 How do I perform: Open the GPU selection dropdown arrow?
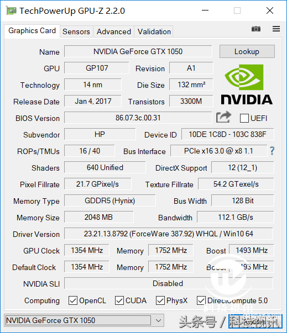(158, 320)
